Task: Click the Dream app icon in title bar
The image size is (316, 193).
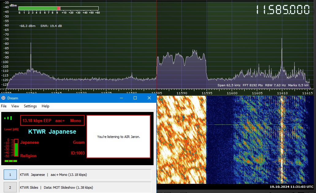Action: pos(3,98)
